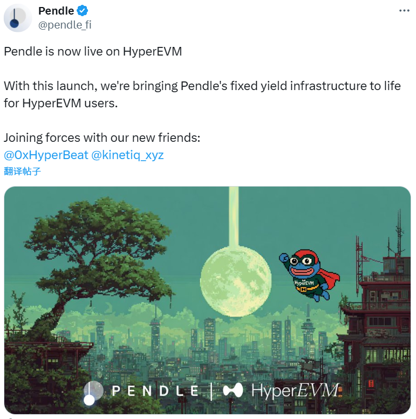416x419 pixels.
Task: Open the three-dot more options menu
Action: [404, 11]
